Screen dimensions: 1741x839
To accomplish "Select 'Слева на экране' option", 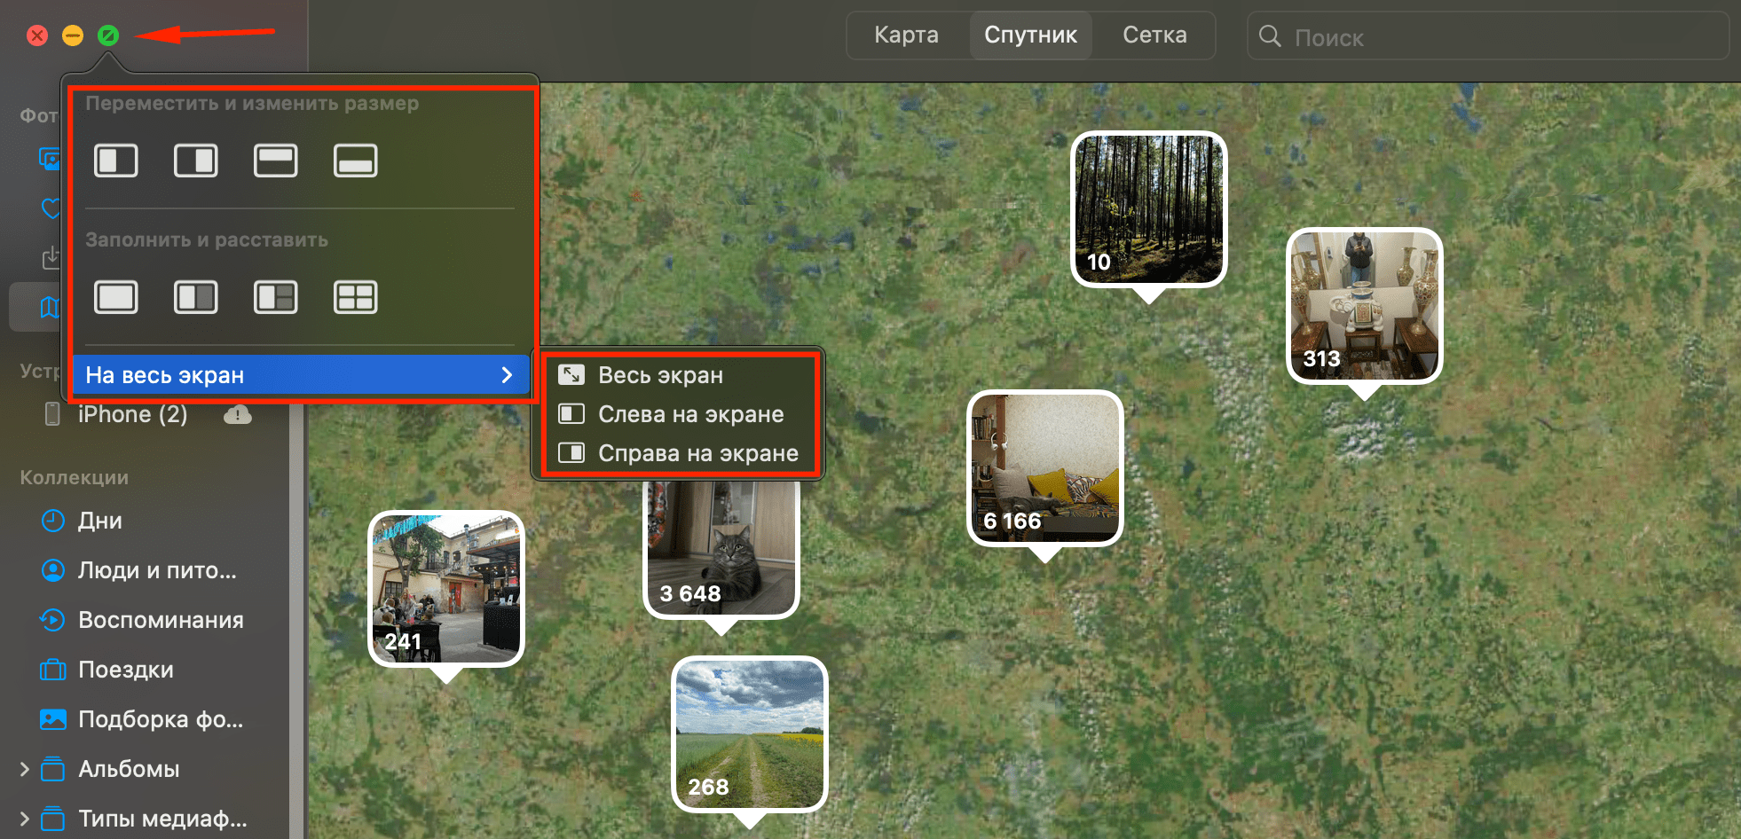I will click(678, 414).
